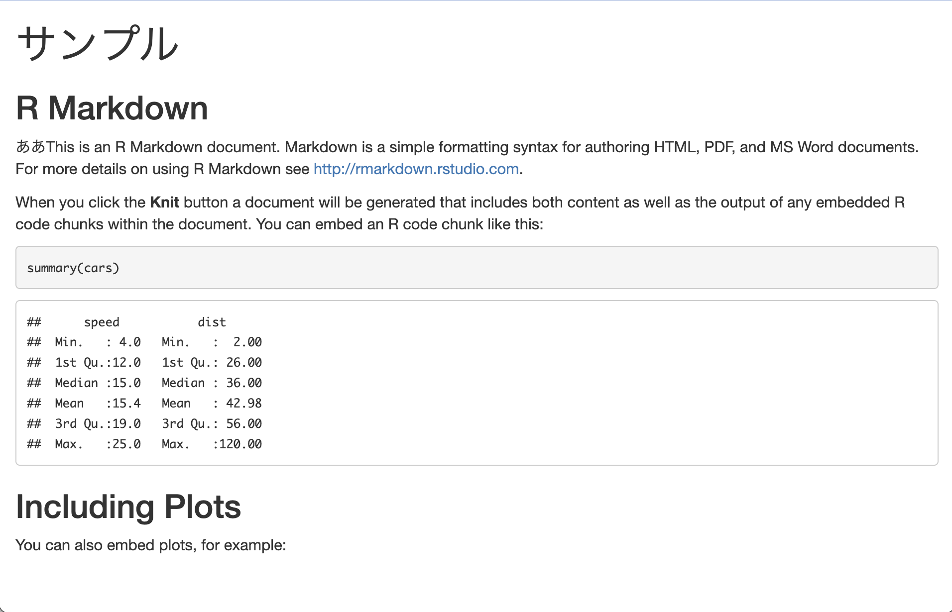Click the summary(cars) code text

click(x=73, y=268)
